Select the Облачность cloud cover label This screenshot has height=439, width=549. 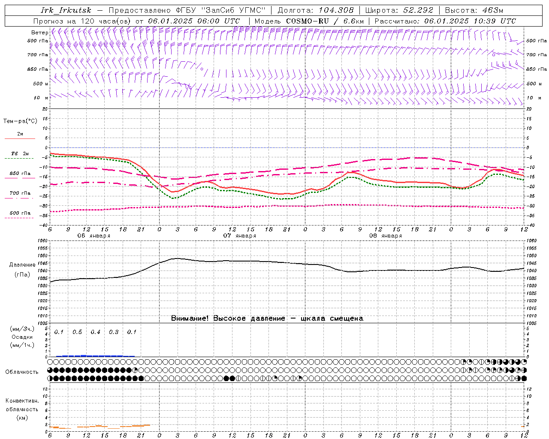[22, 372]
